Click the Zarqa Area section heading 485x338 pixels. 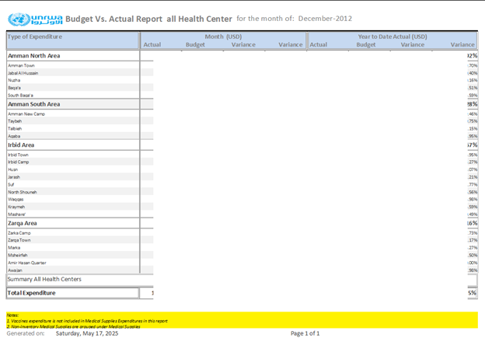click(x=23, y=223)
